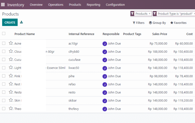Click John Due avatar in thofevy row
This screenshot has height=123, width=195.
point(105,109)
